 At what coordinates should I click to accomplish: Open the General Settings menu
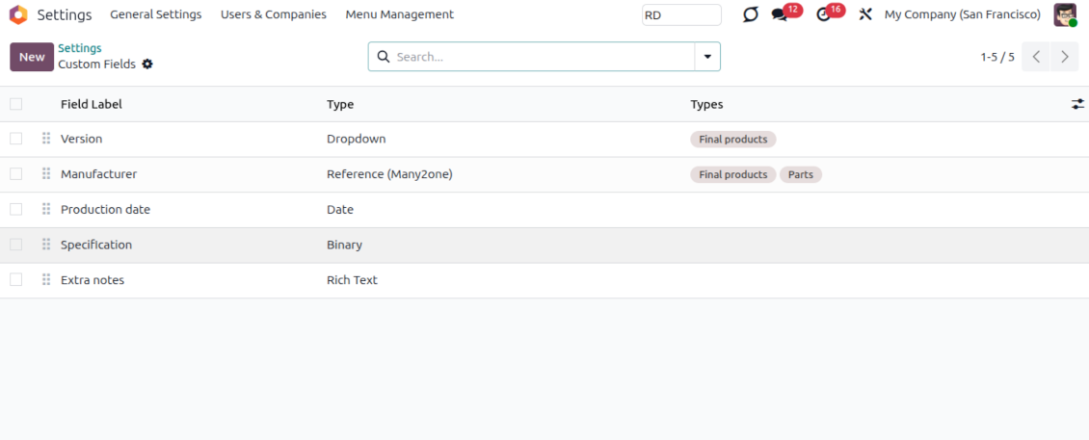pyautogui.click(x=156, y=15)
